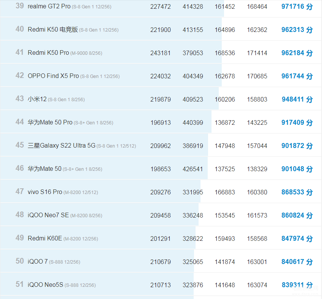Image resolution: width=322 pixels, height=299 pixels.
Task: Select the value 160206
Action: (x=225, y=100)
